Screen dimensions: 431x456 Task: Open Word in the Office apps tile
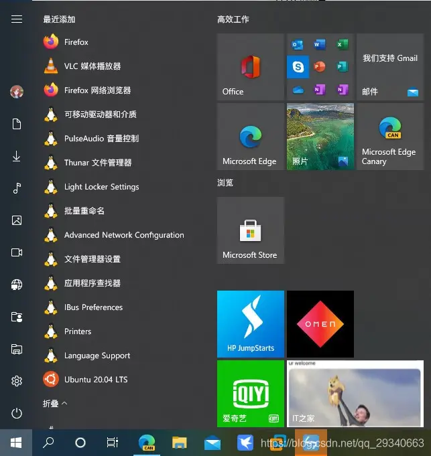click(320, 44)
